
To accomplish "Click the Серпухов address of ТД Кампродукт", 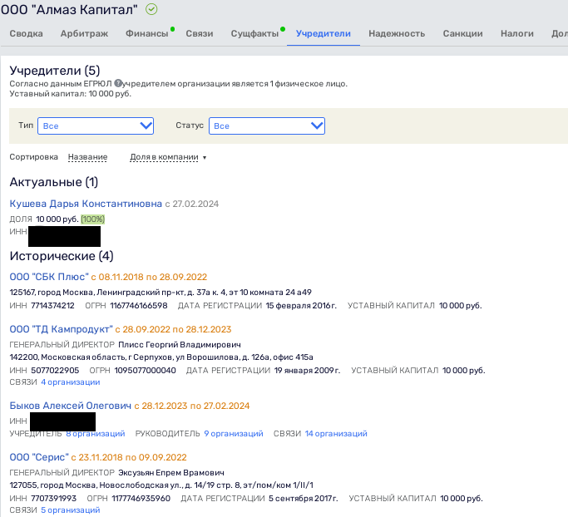I will [x=161, y=357].
